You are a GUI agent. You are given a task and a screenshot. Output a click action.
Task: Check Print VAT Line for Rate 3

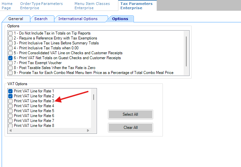click(x=11, y=101)
